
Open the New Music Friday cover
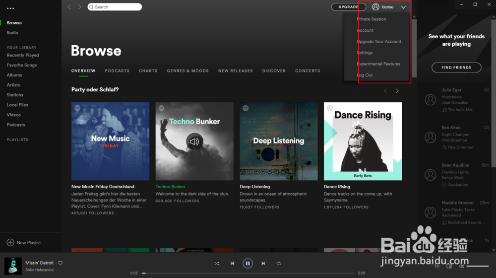coord(111,141)
